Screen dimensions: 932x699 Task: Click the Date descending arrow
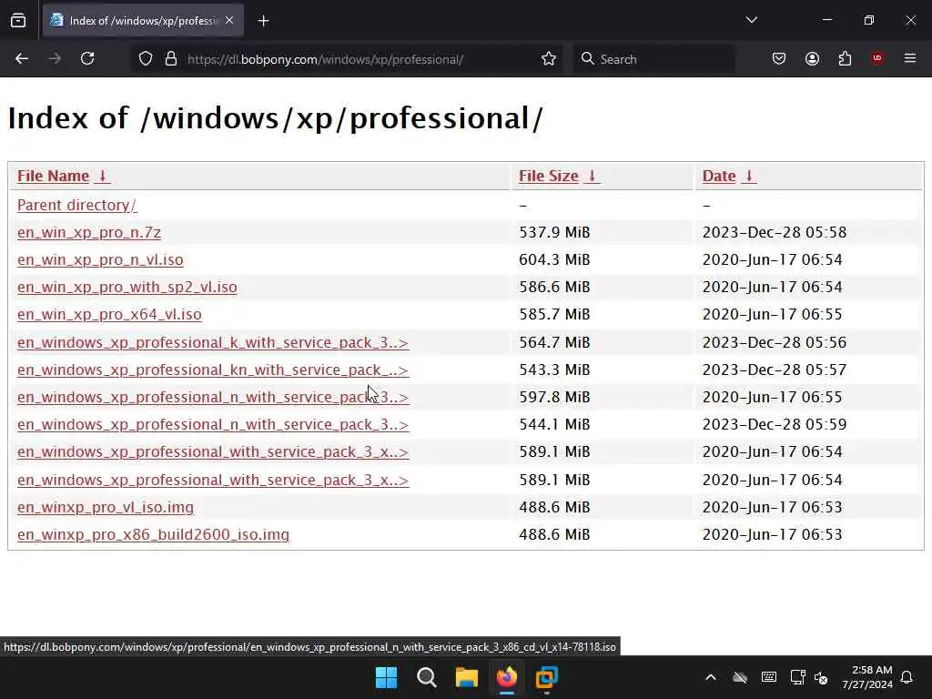click(749, 176)
